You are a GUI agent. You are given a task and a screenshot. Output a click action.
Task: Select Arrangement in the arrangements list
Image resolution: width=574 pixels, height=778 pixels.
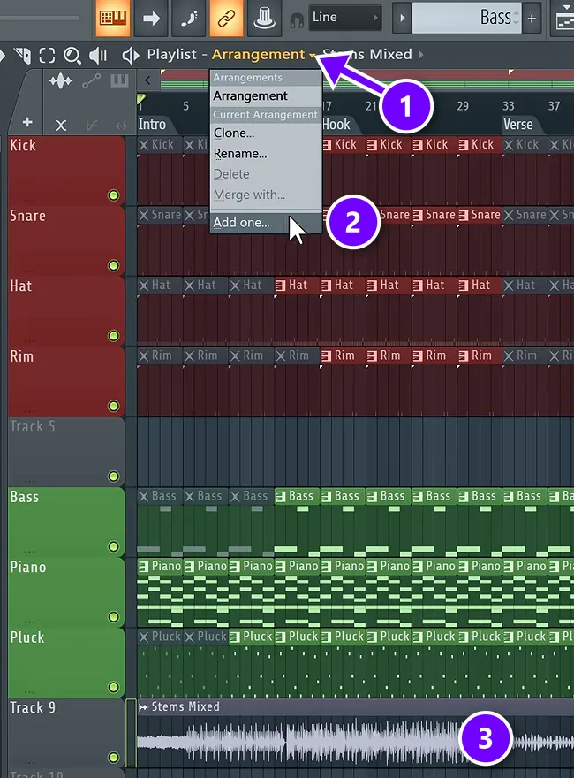266,95
